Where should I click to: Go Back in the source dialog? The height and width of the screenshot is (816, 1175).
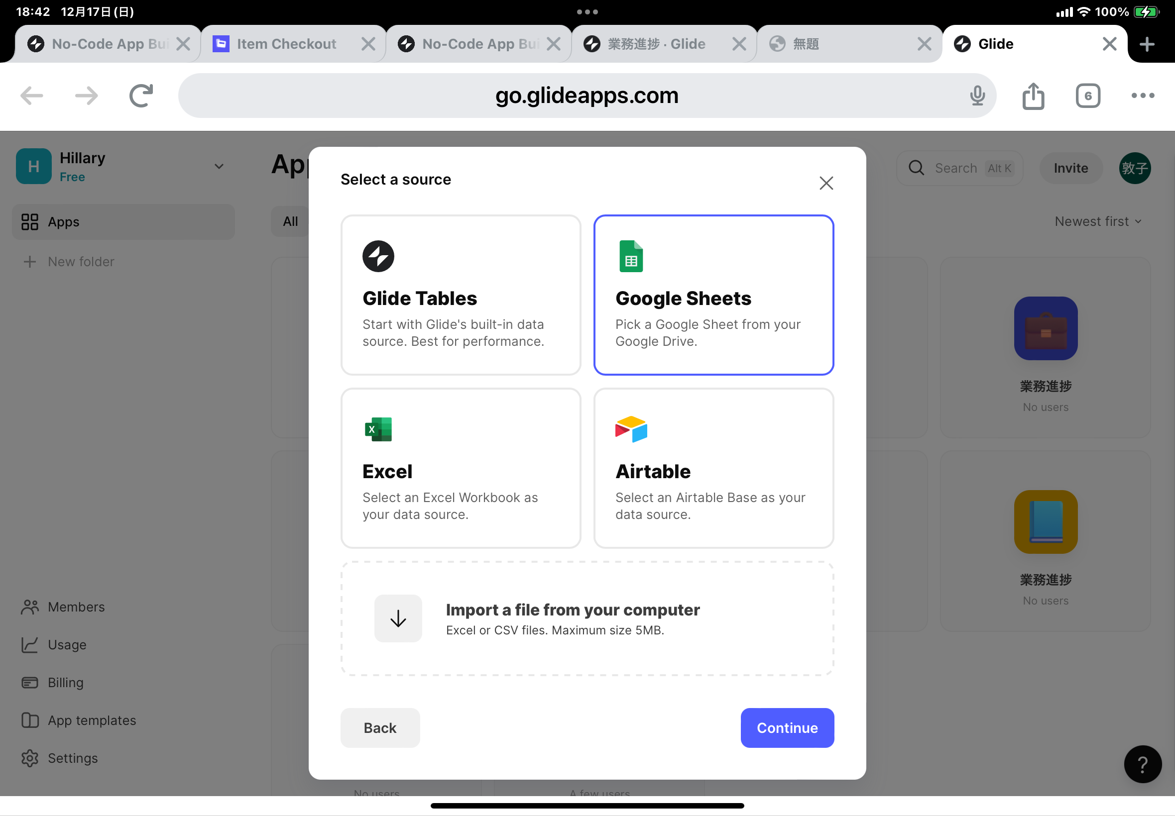(x=379, y=727)
